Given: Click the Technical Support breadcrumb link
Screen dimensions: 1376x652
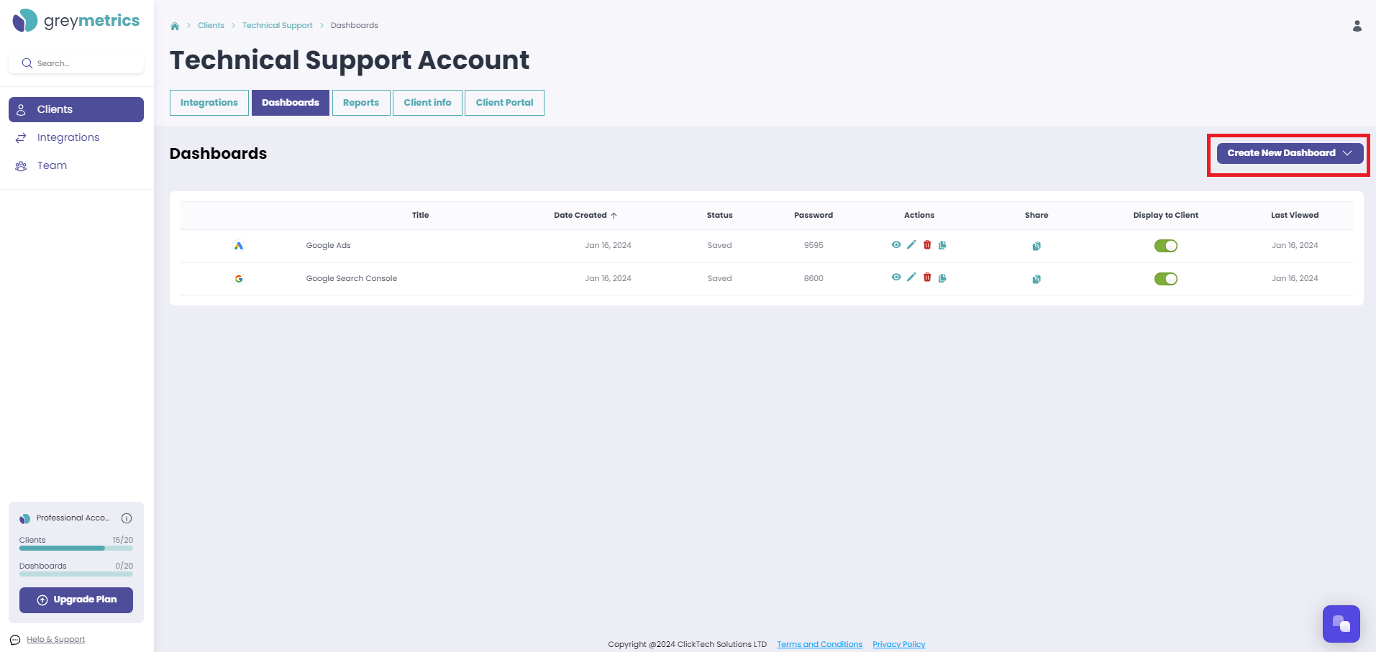Looking at the screenshot, I should 277,25.
